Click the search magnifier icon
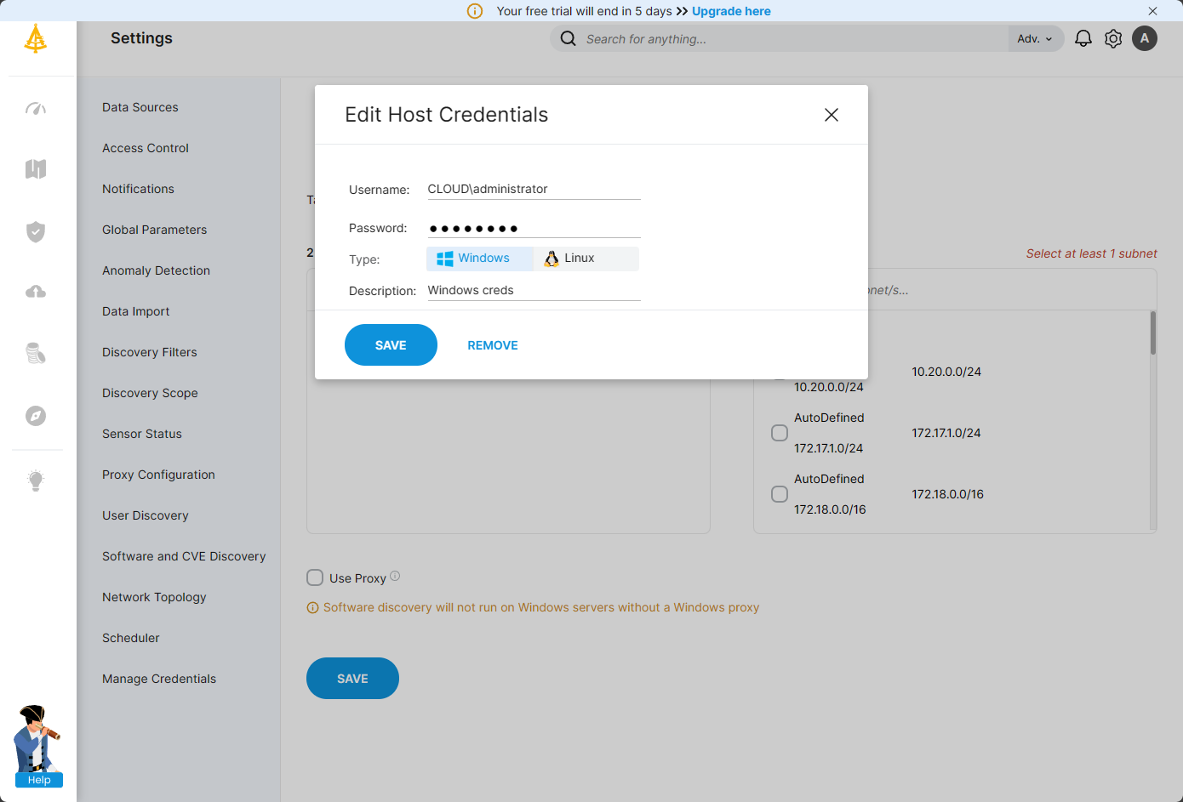 pyautogui.click(x=568, y=38)
